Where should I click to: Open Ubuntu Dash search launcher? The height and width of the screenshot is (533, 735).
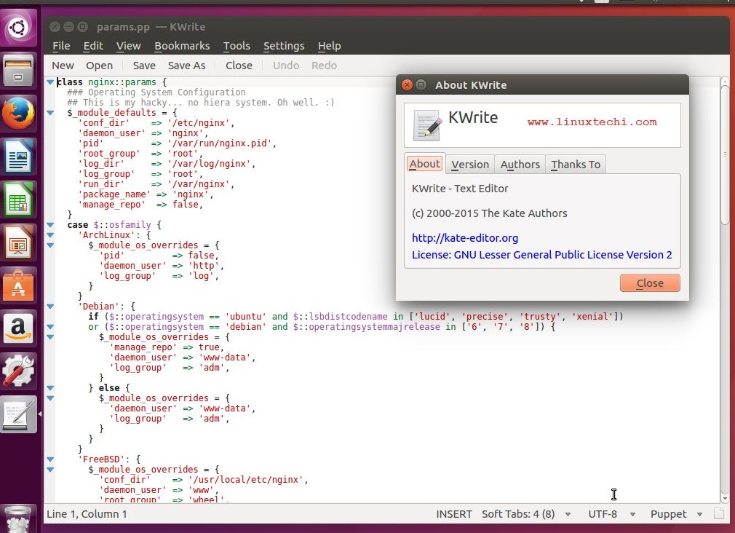(17, 28)
